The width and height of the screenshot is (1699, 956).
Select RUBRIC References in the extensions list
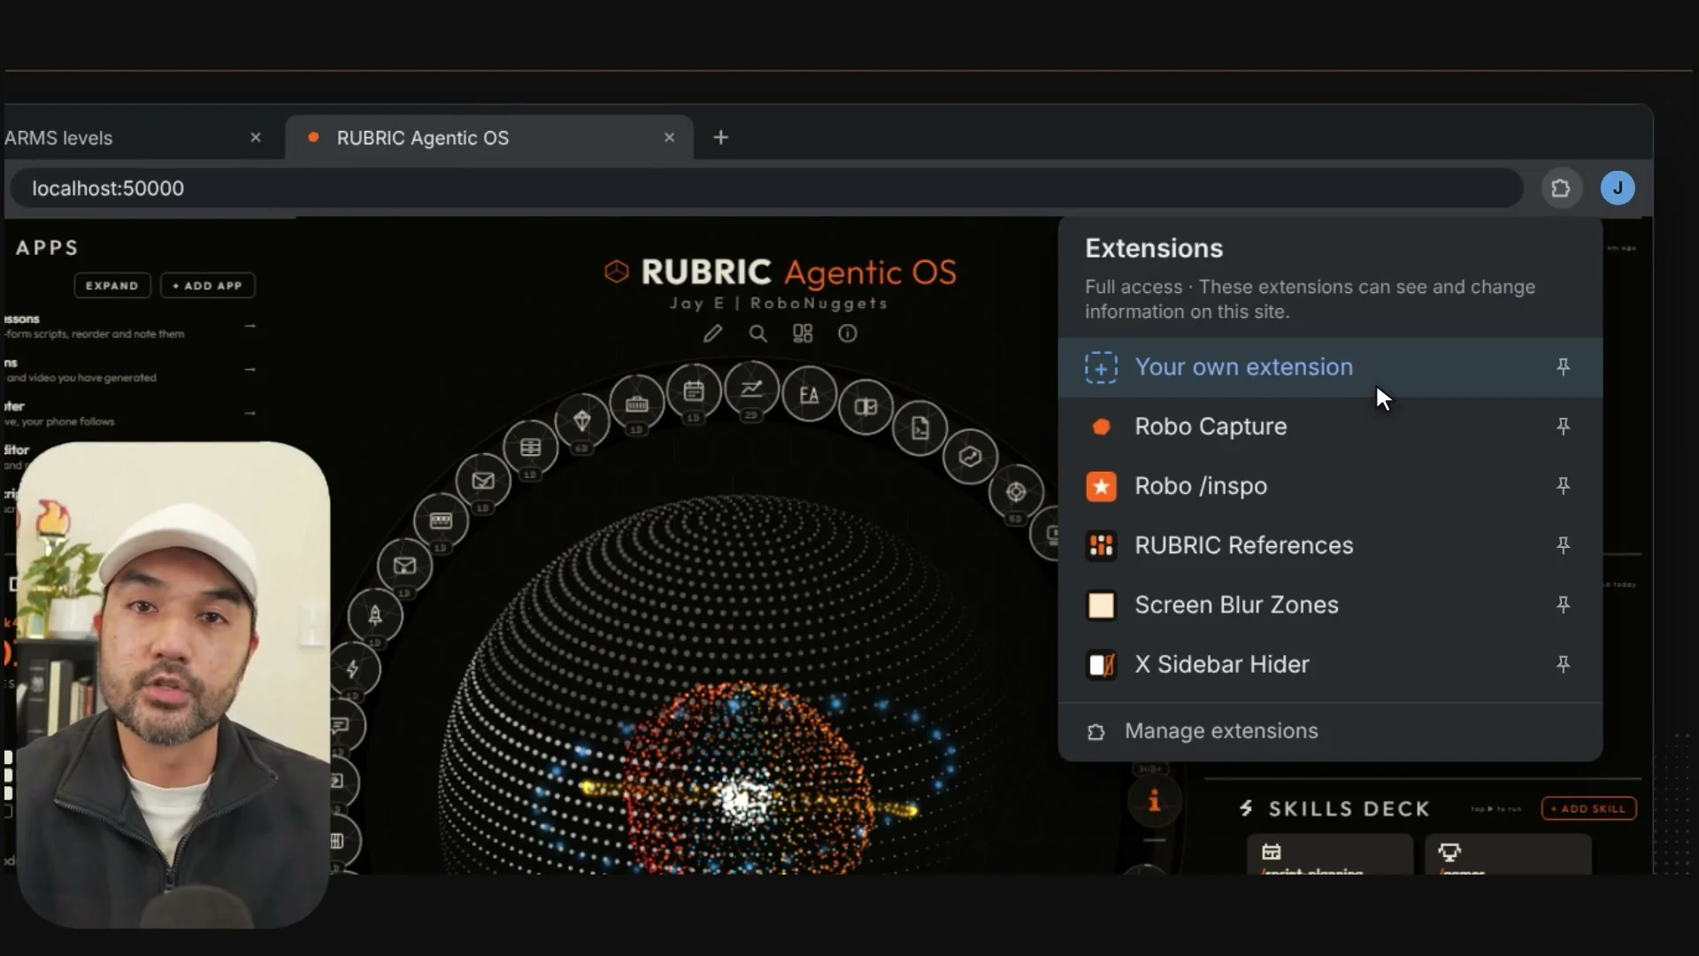[1330, 545]
